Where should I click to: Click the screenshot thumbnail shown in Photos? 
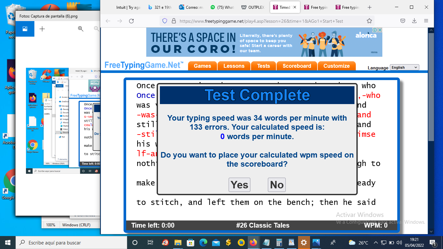pyautogui.click(x=63, y=121)
